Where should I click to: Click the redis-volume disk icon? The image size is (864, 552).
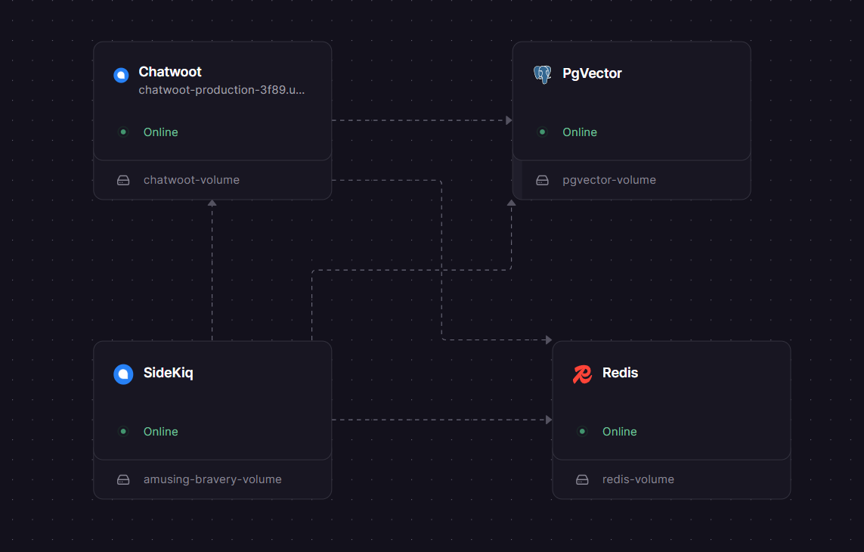point(582,479)
